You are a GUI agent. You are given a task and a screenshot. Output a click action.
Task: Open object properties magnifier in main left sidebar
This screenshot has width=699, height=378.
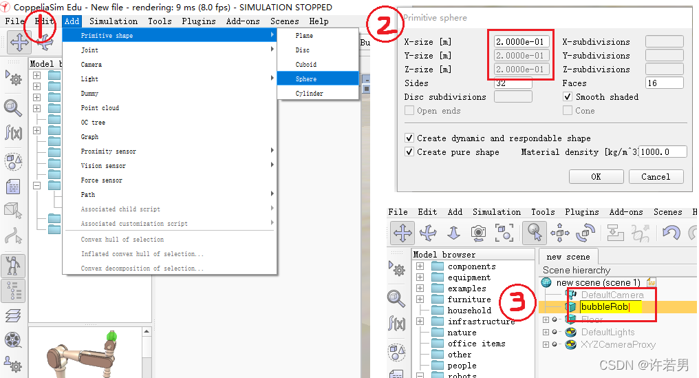13,107
